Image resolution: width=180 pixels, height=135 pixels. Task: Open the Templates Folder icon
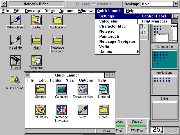[37, 60]
